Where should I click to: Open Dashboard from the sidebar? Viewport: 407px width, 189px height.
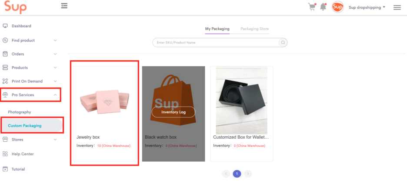tap(21, 26)
